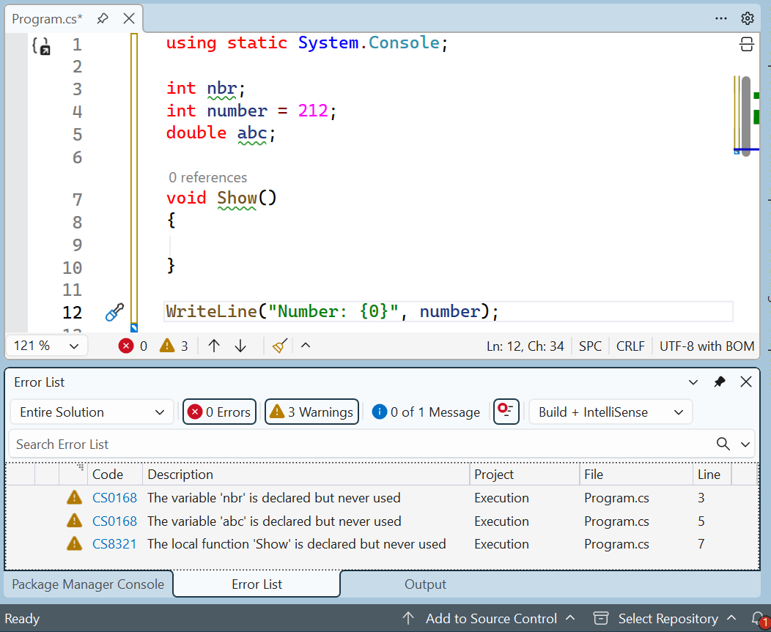The width and height of the screenshot is (771, 632).
Task: Toggle the 3 Warnings filter
Action: tap(311, 412)
